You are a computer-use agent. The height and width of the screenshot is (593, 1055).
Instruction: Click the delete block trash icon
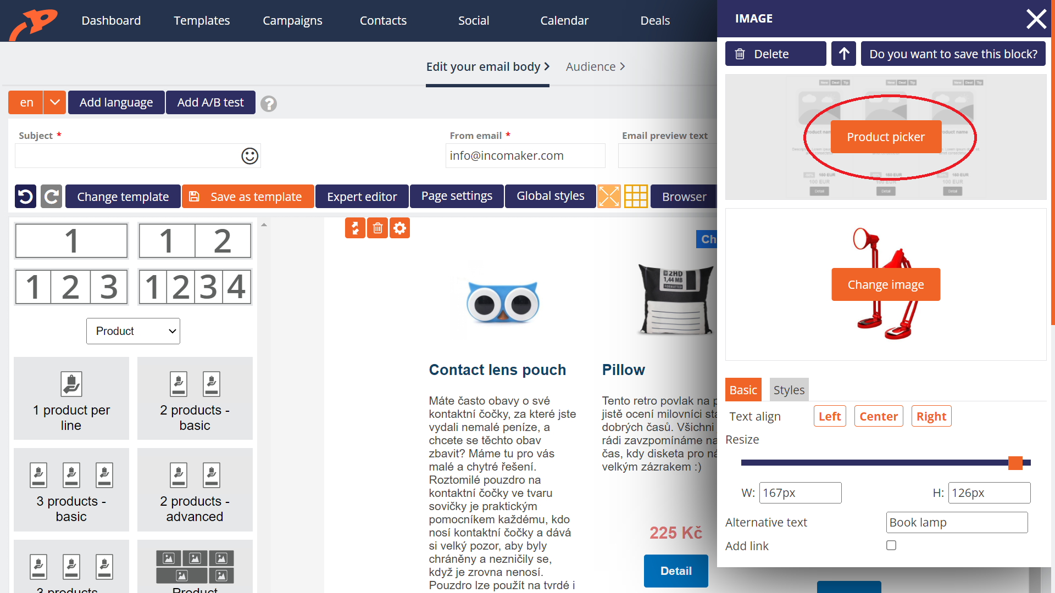[x=377, y=228]
